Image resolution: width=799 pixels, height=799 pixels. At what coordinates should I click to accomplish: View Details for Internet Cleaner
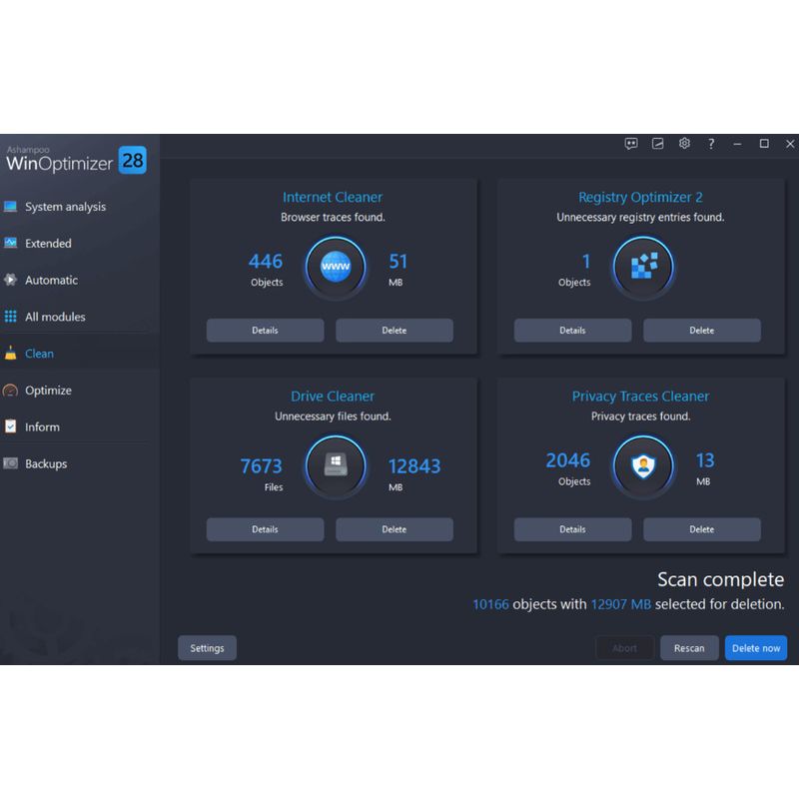pos(265,331)
